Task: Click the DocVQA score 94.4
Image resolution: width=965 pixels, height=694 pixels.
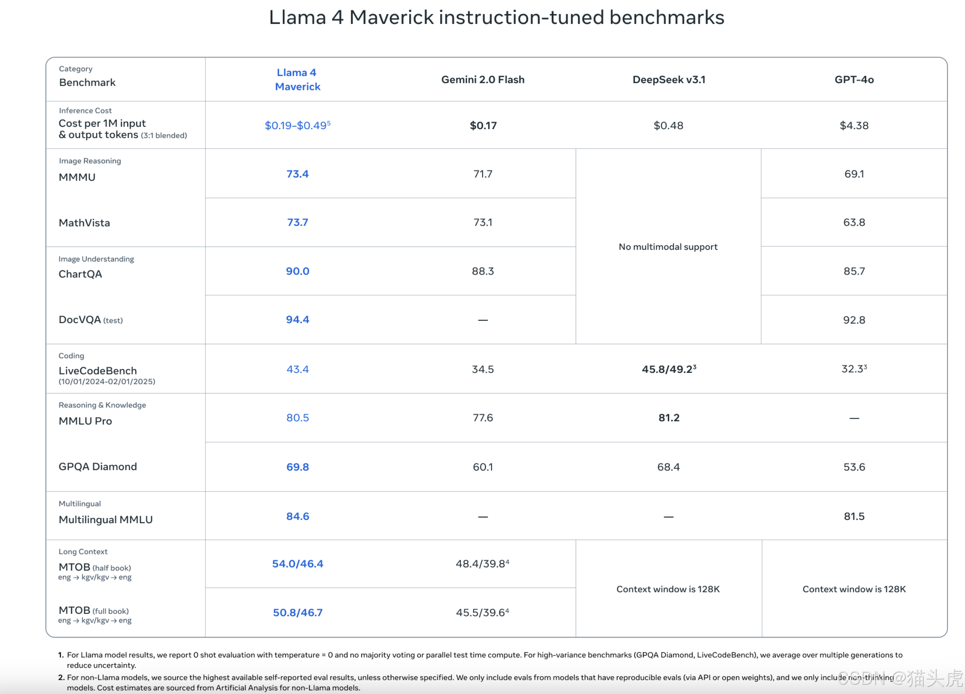Action: (x=297, y=320)
